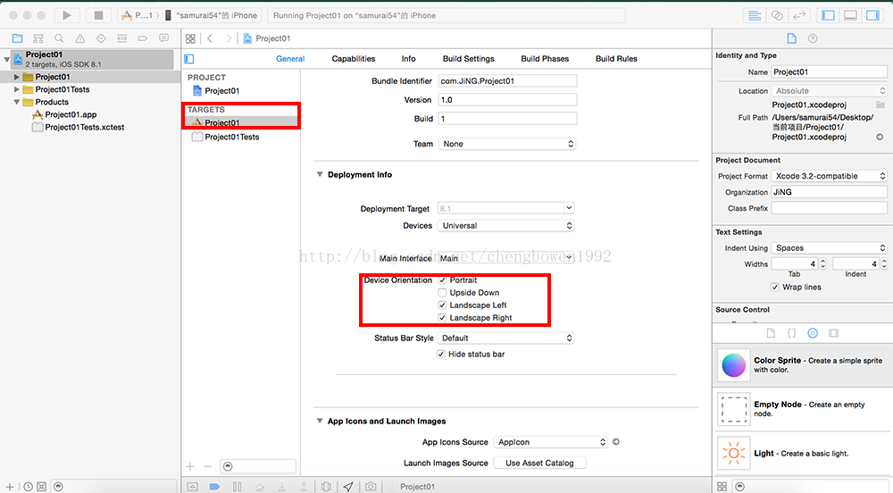This screenshot has width=893, height=493.
Task: Open the Build Settings tab
Action: pyautogui.click(x=469, y=59)
